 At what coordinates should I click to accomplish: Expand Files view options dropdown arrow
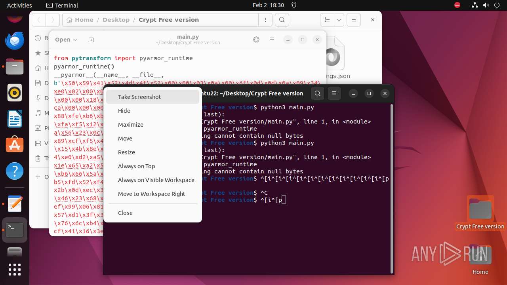point(339,20)
